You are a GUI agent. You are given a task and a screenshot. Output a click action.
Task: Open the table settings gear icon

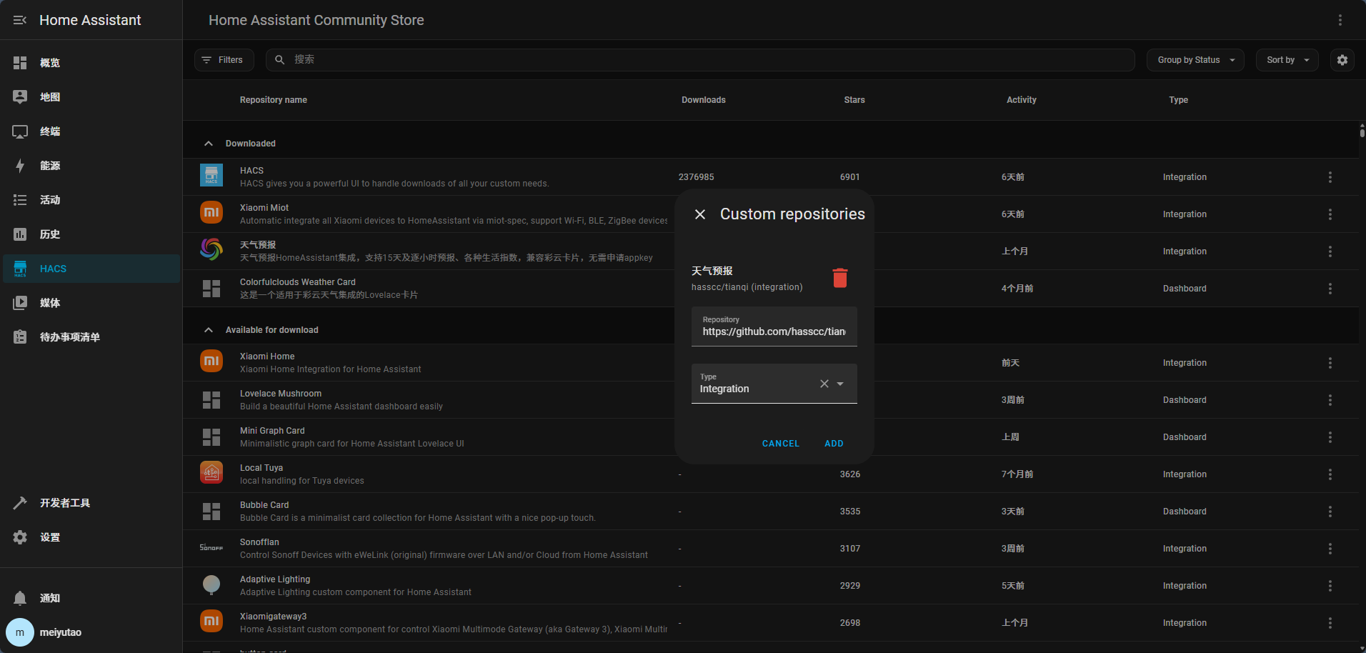point(1342,60)
